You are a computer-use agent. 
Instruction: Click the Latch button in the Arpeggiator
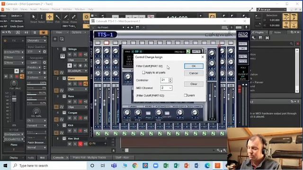tap(34, 62)
